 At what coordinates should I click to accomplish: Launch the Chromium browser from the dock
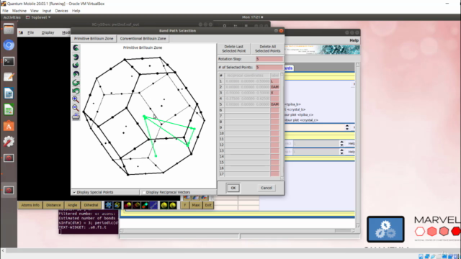9,45
